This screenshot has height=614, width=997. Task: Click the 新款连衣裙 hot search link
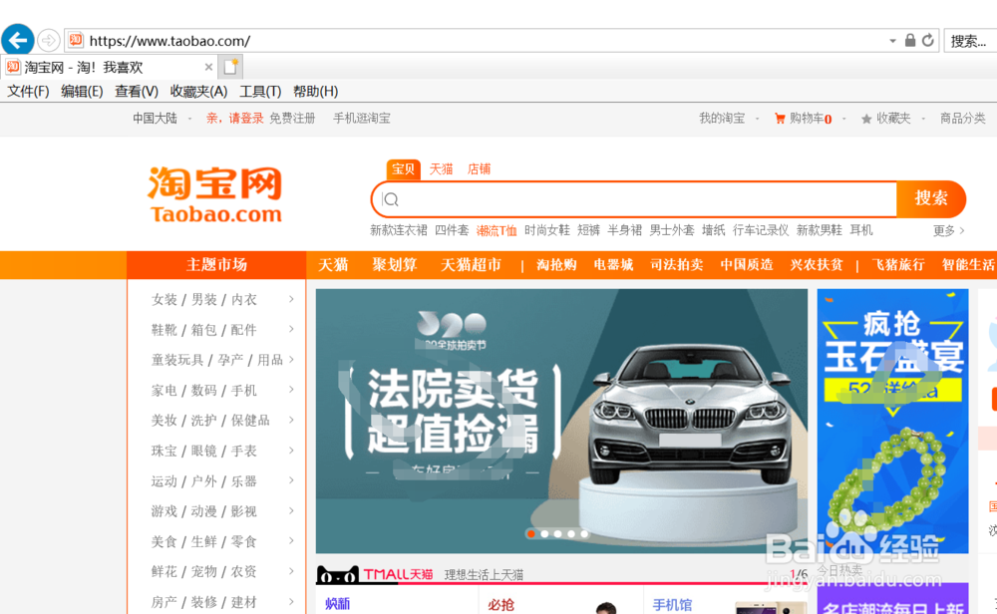point(399,230)
